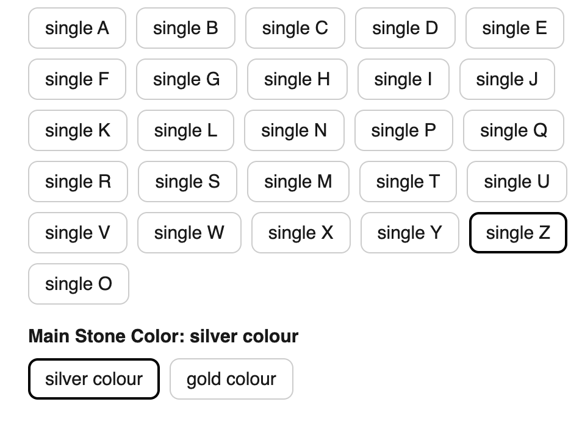Pick the "single E" option
This screenshot has width=582, height=424.
[514, 28]
